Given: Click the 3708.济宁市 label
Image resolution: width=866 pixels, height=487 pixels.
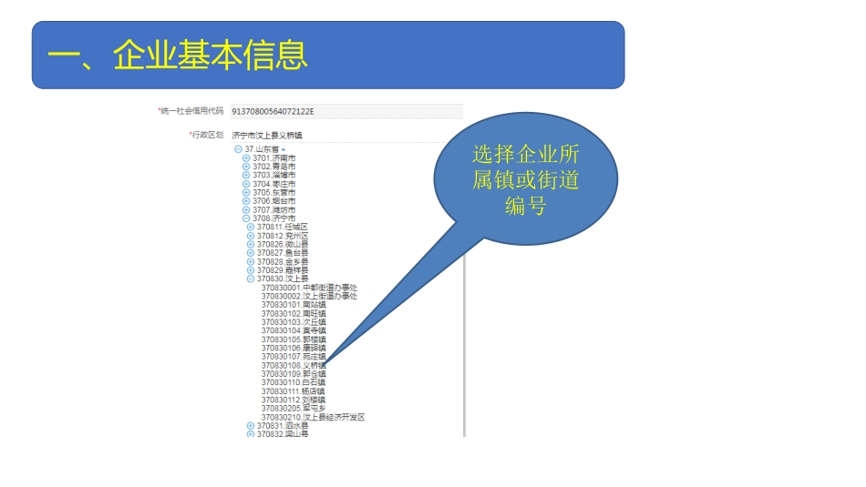Looking at the screenshot, I should pos(274,218).
